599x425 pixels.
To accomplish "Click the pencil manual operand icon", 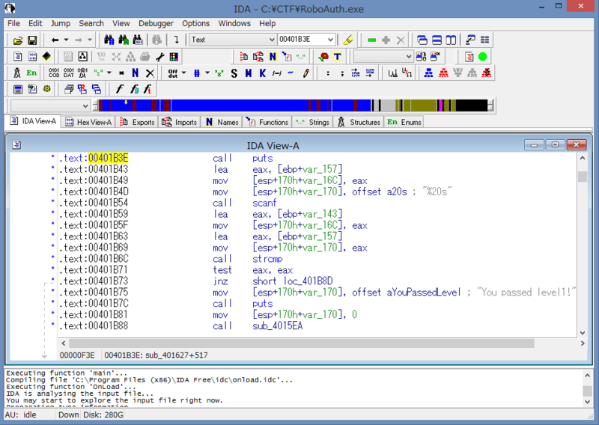I will point(305,73).
